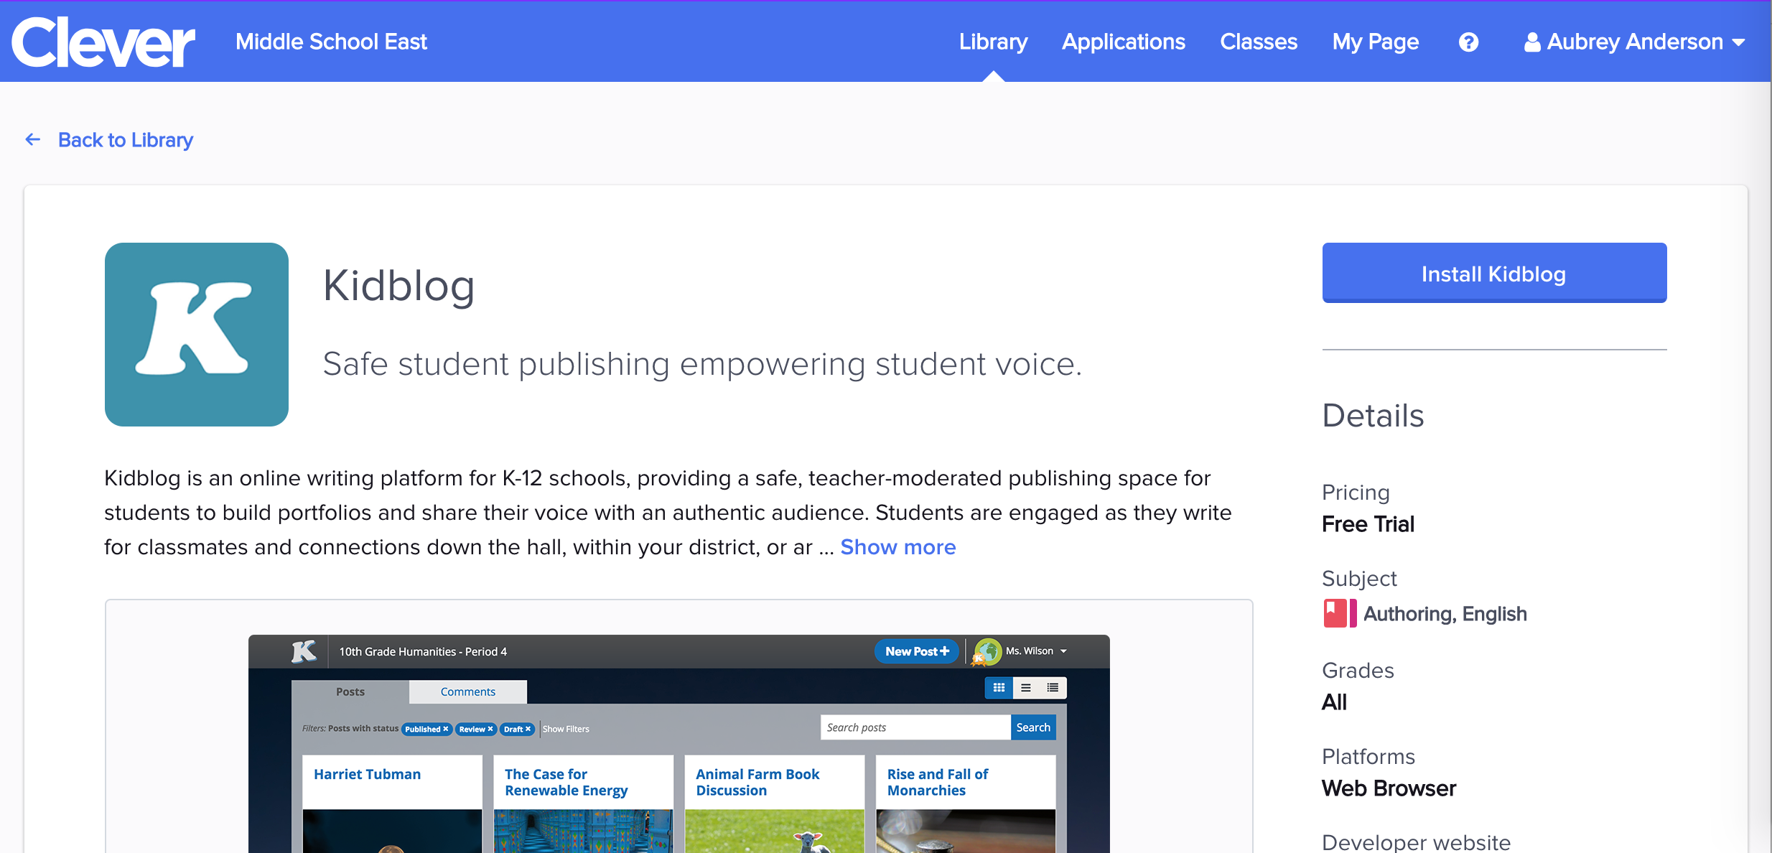Click Show Filters in the screenshot

pos(566,729)
